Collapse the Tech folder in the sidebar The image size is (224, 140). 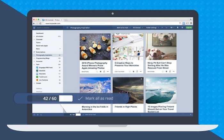[x=34, y=64]
